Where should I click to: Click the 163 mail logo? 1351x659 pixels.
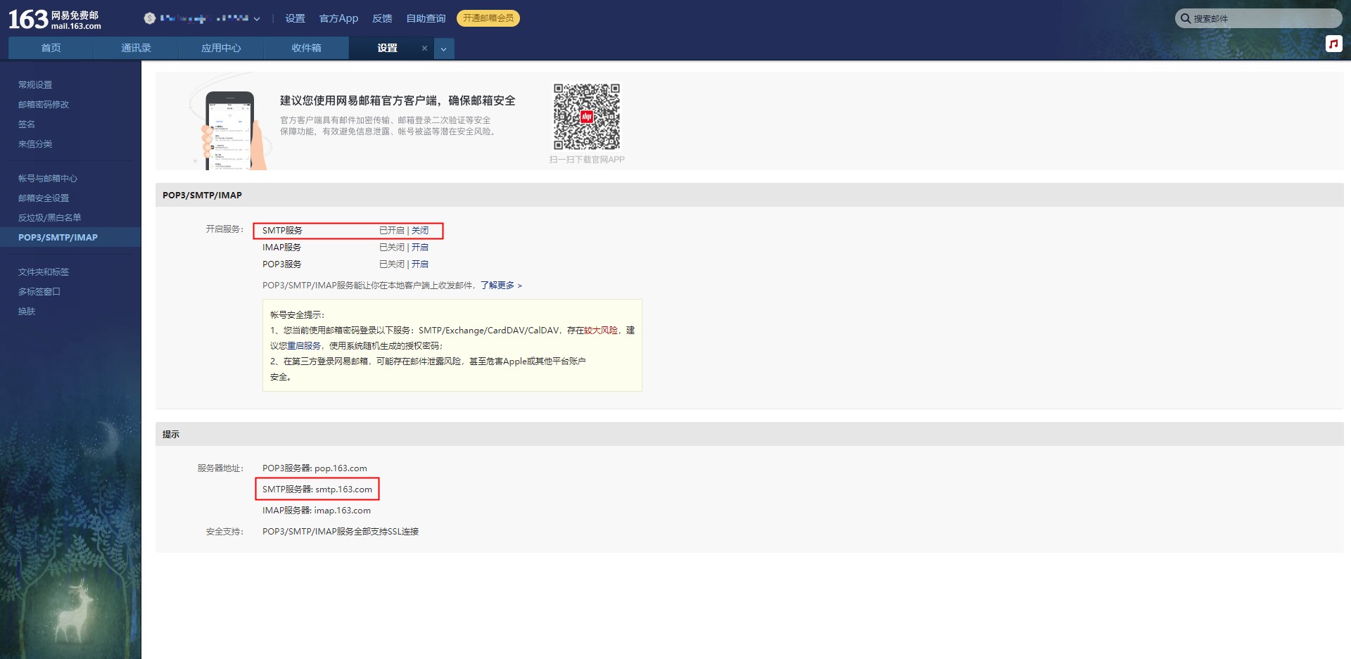tap(54, 19)
